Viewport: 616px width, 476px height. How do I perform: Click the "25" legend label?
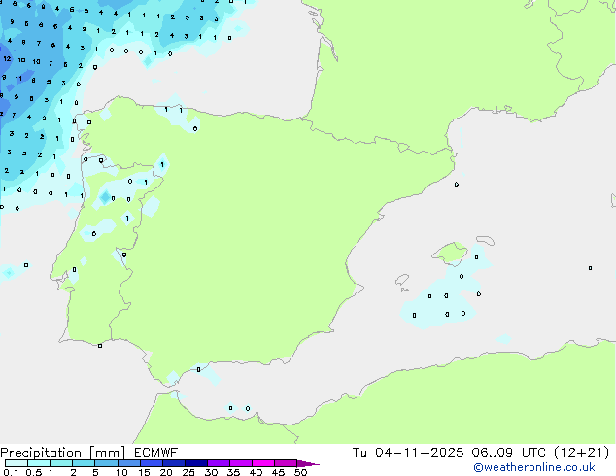coord(188,472)
